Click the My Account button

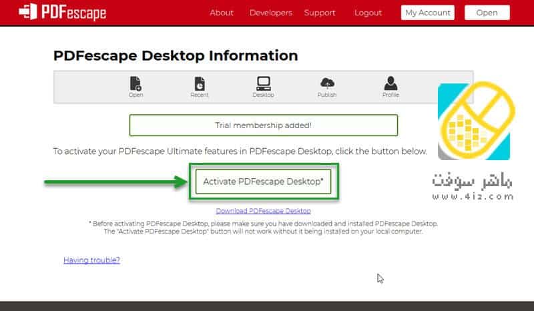tap(428, 13)
